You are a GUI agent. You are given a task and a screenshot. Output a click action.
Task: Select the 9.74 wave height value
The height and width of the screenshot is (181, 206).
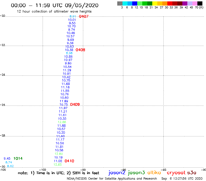(72, 30)
